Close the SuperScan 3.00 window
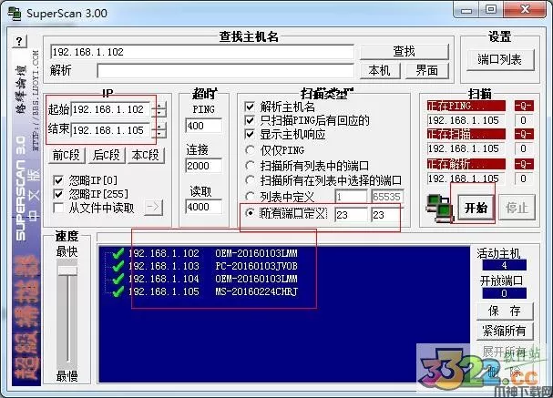This screenshot has width=553, height=398. pos(525,9)
